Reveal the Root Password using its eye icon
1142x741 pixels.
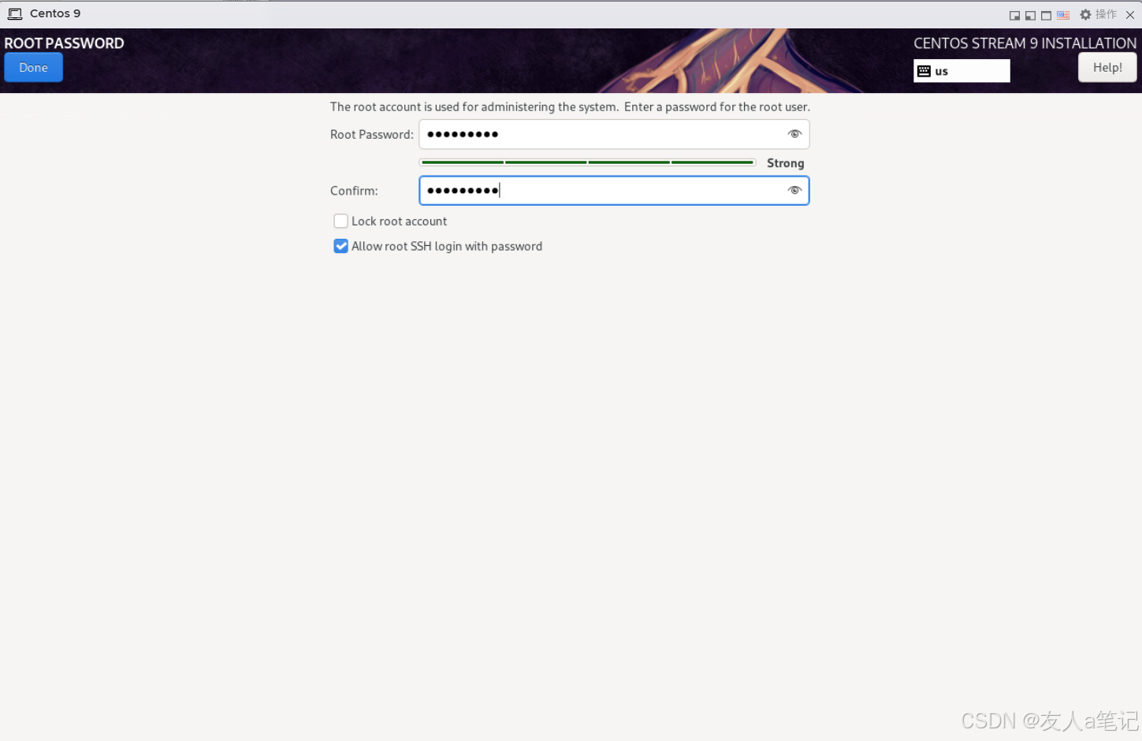coord(794,134)
